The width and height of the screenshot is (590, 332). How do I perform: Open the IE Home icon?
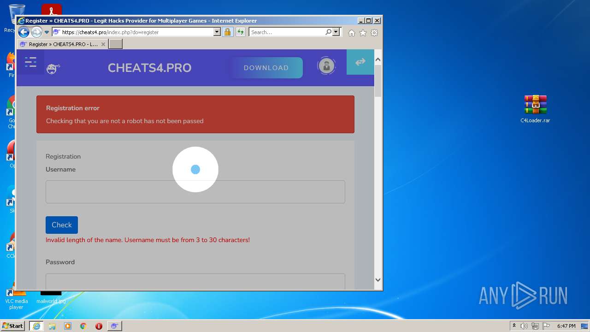(x=352, y=33)
